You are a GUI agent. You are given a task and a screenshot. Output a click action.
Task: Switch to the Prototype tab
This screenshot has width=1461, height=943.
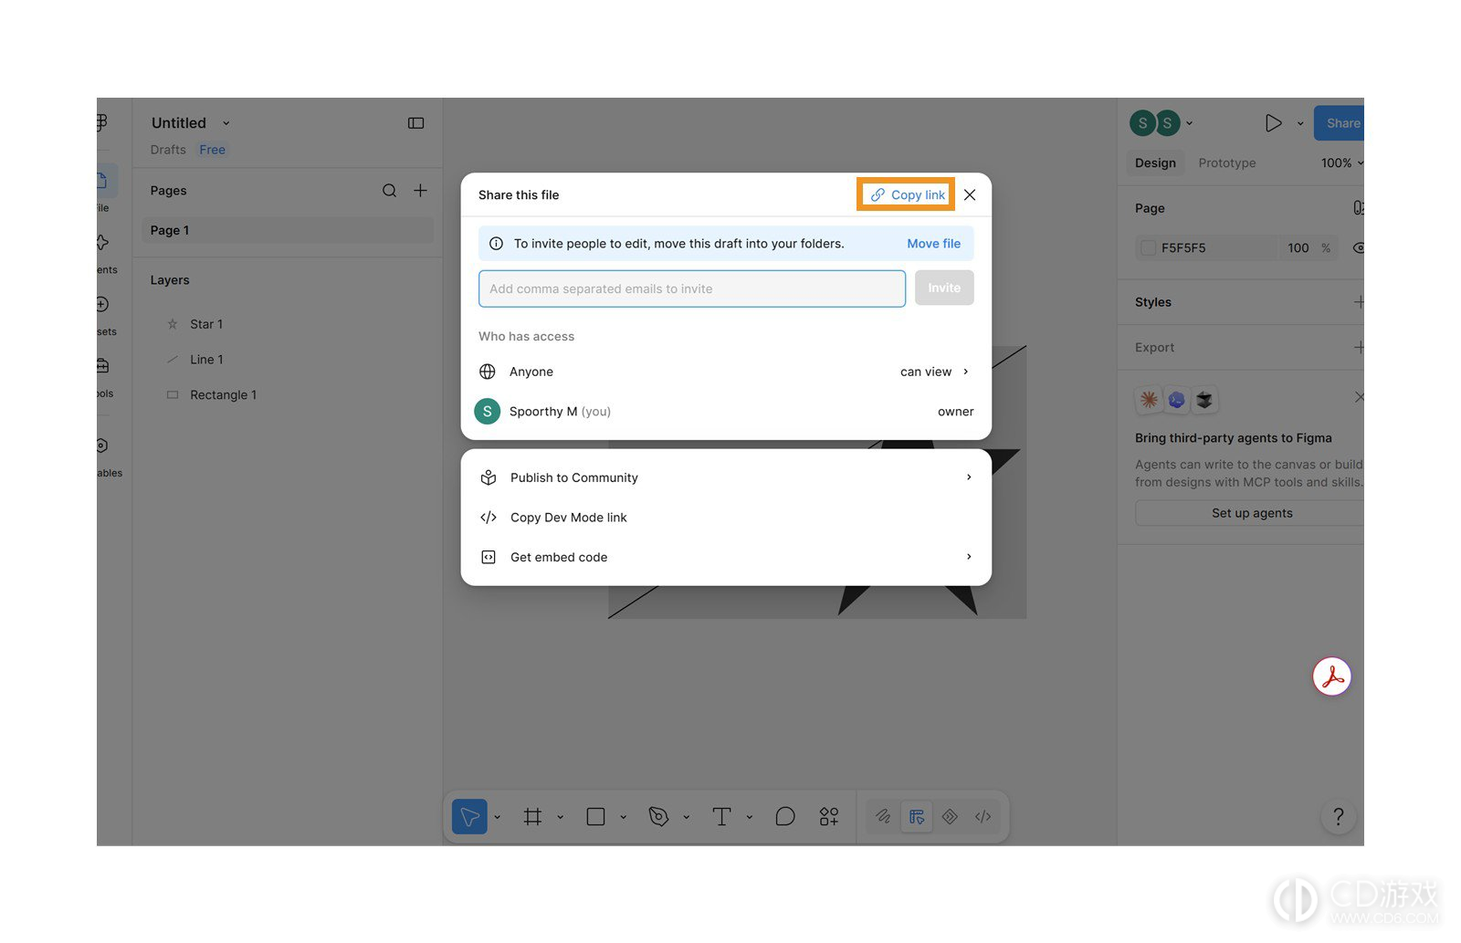[x=1226, y=162]
